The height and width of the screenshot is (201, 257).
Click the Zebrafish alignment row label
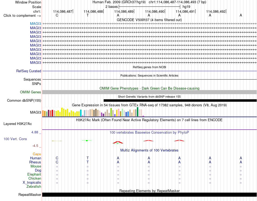pos(34,187)
